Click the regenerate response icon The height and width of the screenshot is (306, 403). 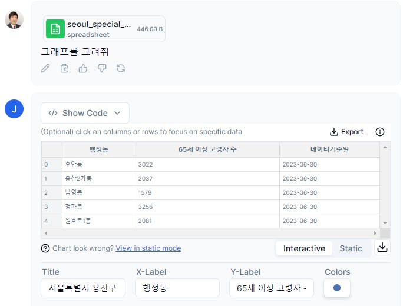pyautogui.click(x=121, y=68)
